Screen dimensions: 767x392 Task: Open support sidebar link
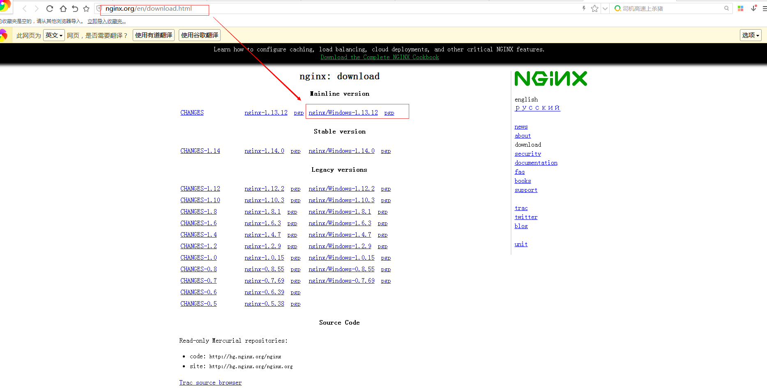pyautogui.click(x=526, y=190)
